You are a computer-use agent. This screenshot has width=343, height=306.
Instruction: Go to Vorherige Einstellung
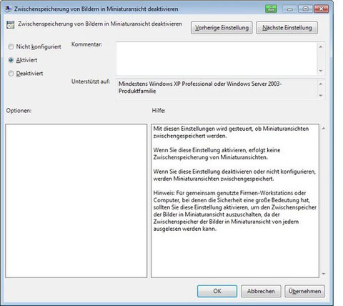coord(222,28)
